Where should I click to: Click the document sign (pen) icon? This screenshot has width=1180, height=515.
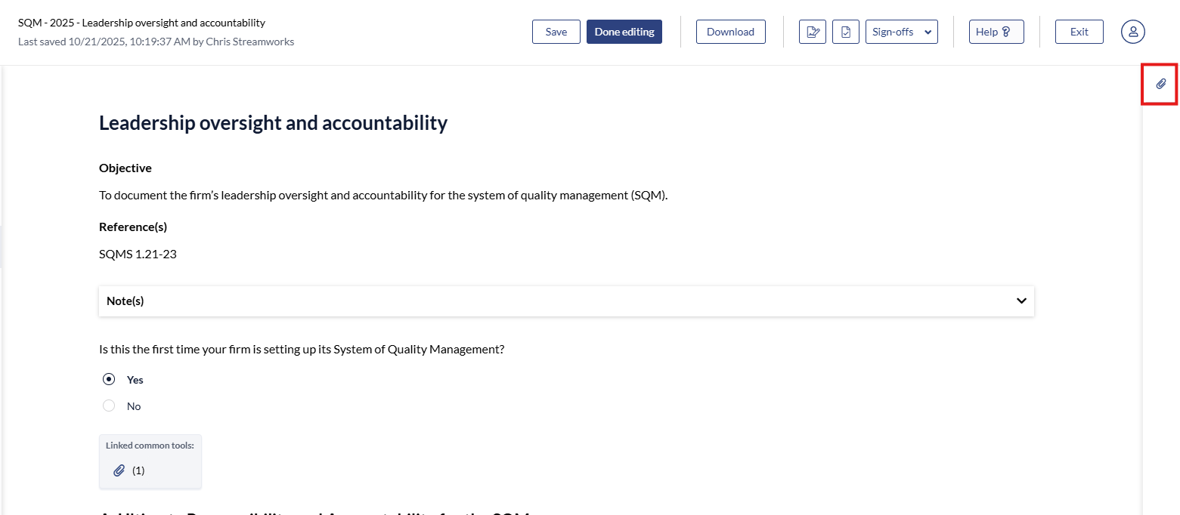tap(813, 32)
